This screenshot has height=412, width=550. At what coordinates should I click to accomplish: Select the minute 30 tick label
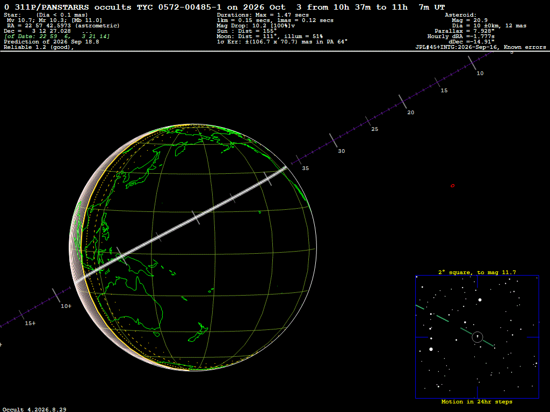coord(341,151)
